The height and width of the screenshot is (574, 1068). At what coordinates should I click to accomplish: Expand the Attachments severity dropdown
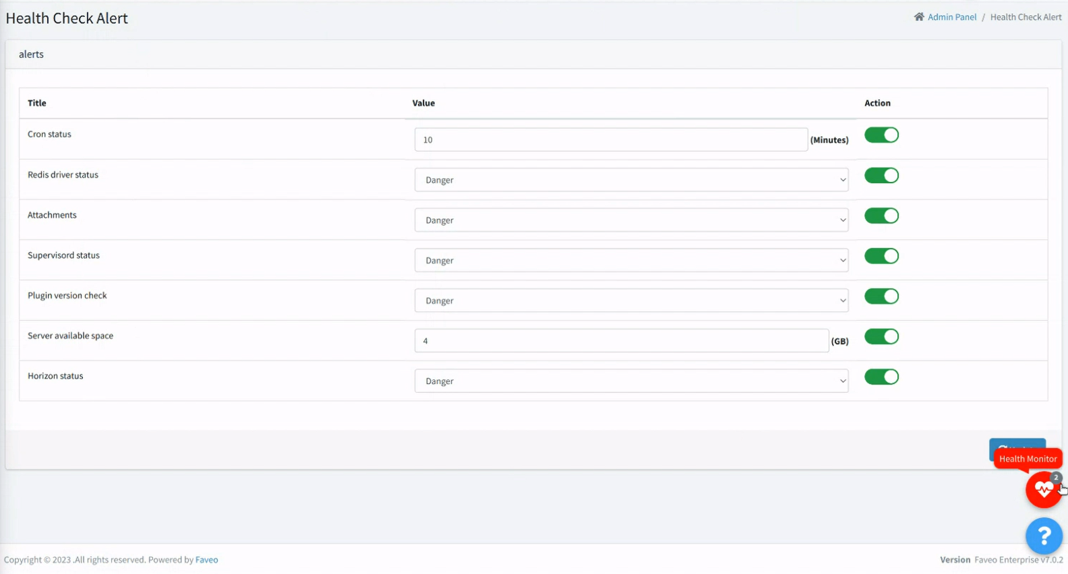[x=631, y=220]
